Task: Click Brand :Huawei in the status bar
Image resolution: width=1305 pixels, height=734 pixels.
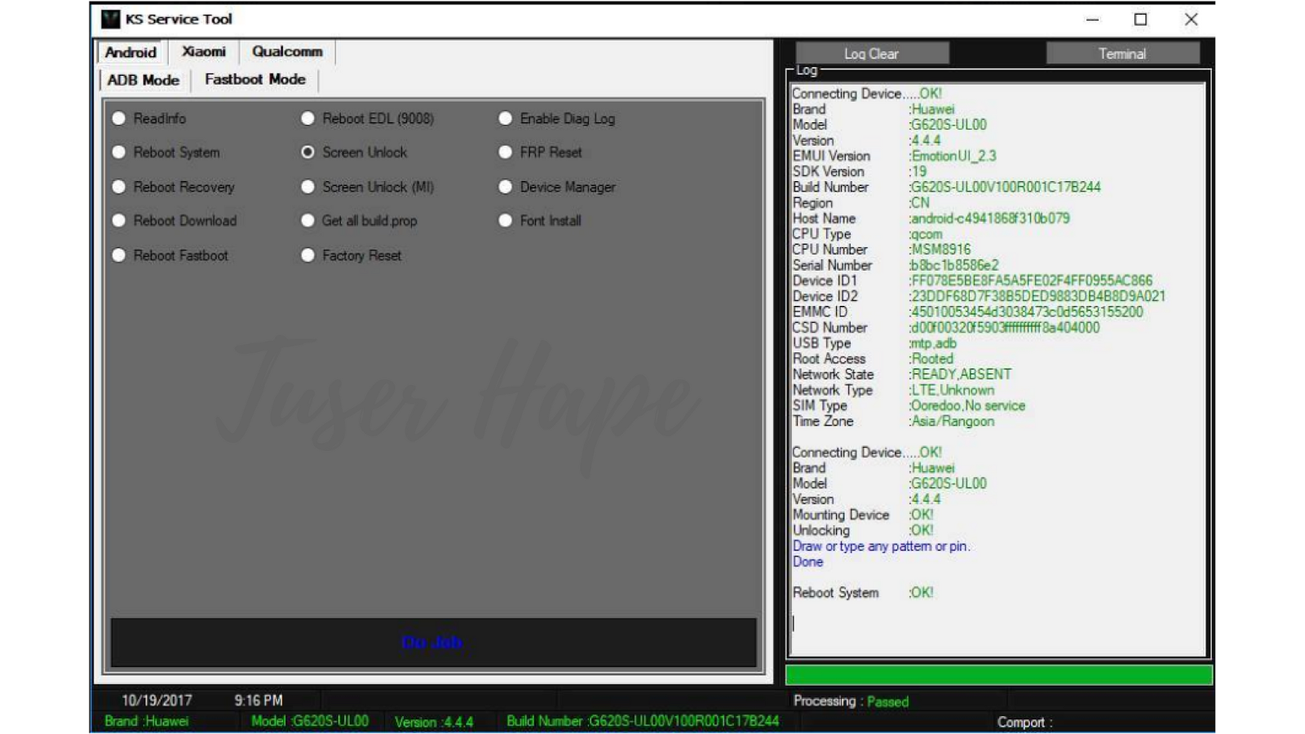Action: tap(147, 722)
